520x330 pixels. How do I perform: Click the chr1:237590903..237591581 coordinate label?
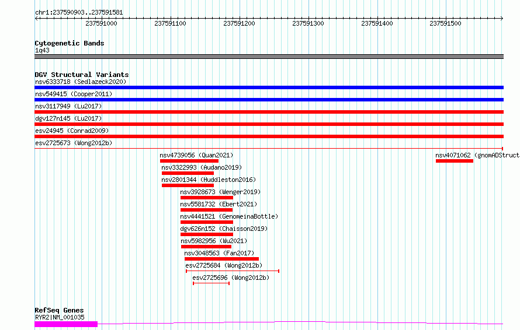(x=79, y=12)
